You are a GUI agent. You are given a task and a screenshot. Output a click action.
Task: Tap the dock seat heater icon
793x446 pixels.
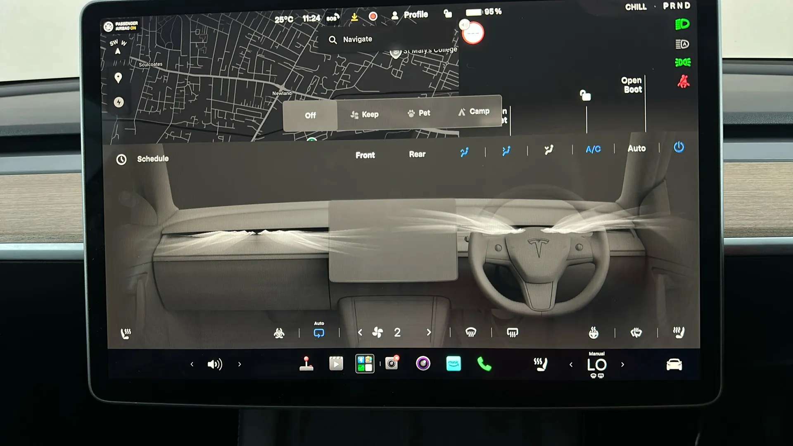[540, 364]
